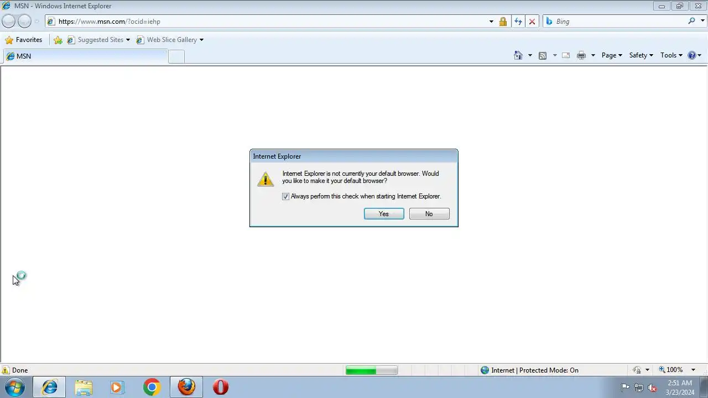Viewport: 708px width, 398px height.
Task: Click No in the default browser dialog
Action: point(429,214)
